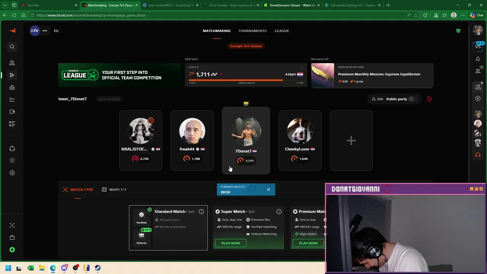Cancel the Finding Match search

pos(269,190)
